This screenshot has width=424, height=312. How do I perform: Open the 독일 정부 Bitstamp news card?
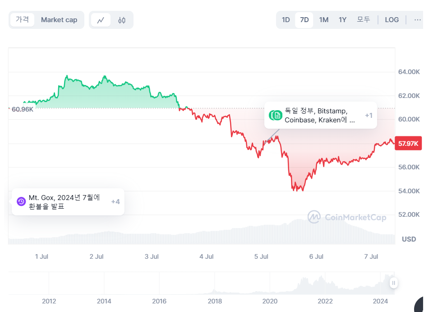point(319,115)
